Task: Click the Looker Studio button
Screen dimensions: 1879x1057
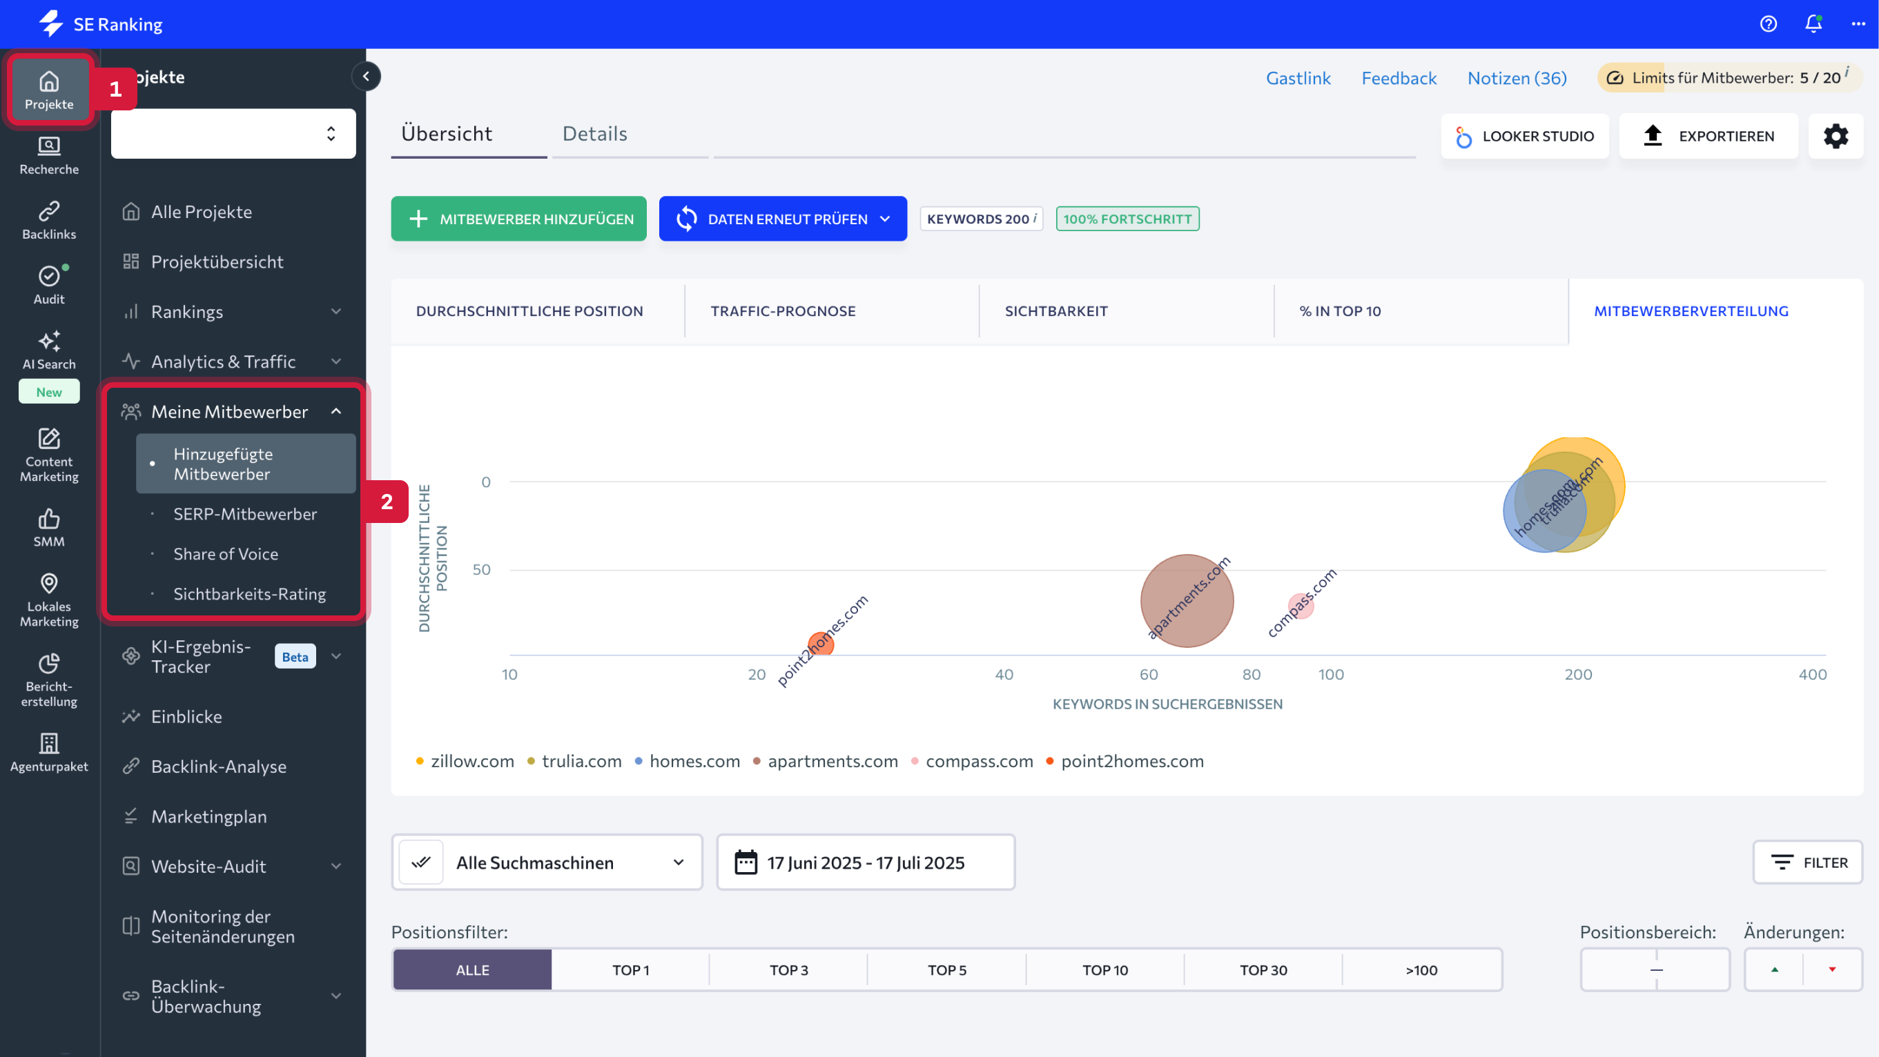Action: coord(1524,136)
